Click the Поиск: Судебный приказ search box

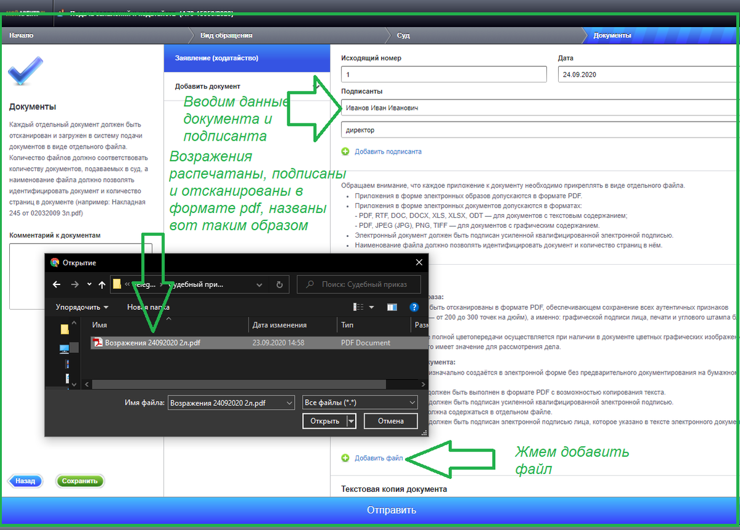pyautogui.click(x=360, y=284)
